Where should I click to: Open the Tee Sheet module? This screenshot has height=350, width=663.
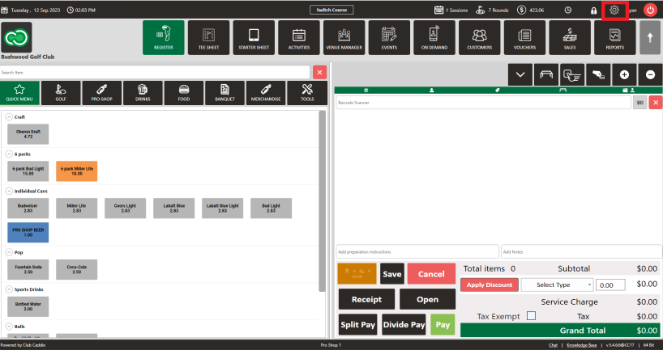(208, 37)
